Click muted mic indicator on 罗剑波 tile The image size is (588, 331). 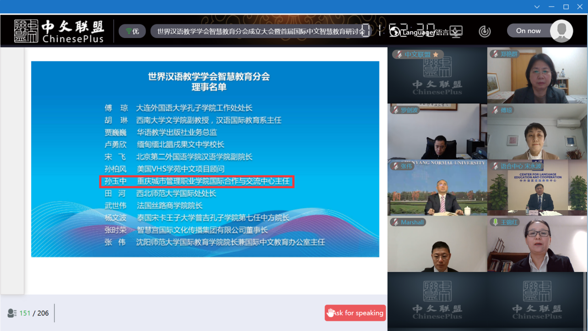click(x=395, y=110)
